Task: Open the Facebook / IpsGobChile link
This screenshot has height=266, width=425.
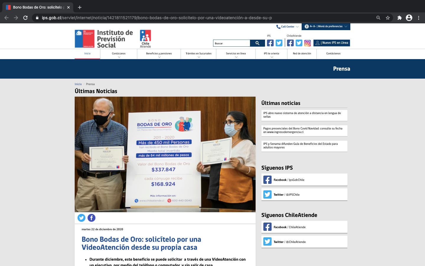Action: (304, 180)
